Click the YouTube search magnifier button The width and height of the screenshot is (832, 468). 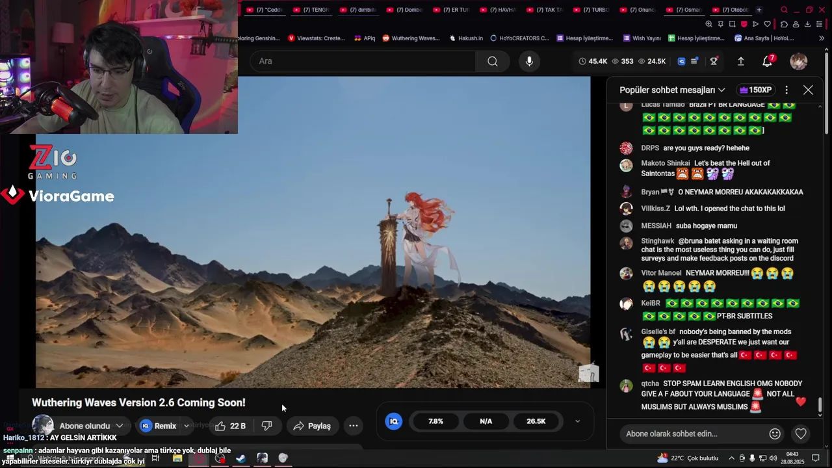[493, 61]
